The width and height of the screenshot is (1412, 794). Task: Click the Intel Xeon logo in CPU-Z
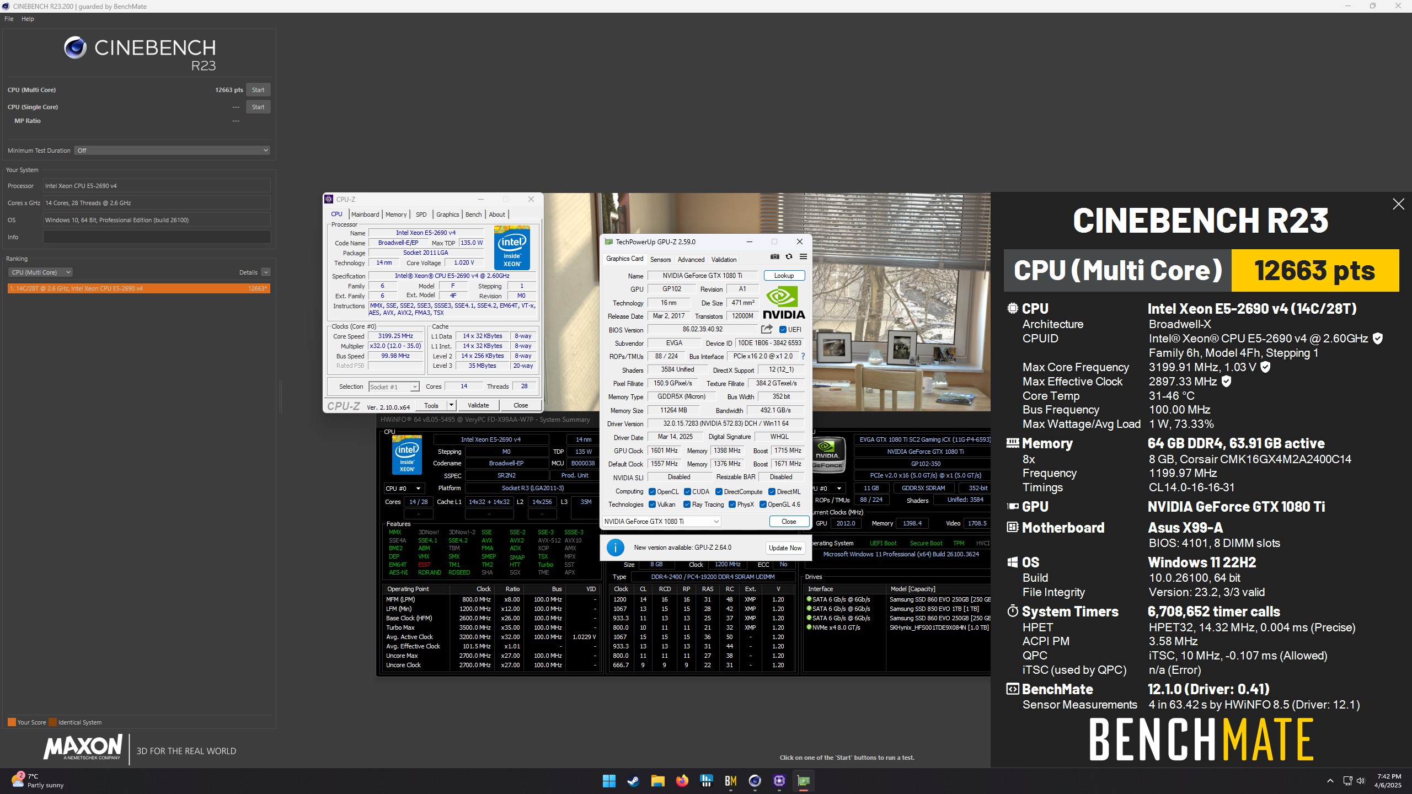(512, 248)
